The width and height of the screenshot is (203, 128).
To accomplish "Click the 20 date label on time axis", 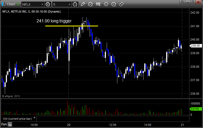I will coord(69,125).
